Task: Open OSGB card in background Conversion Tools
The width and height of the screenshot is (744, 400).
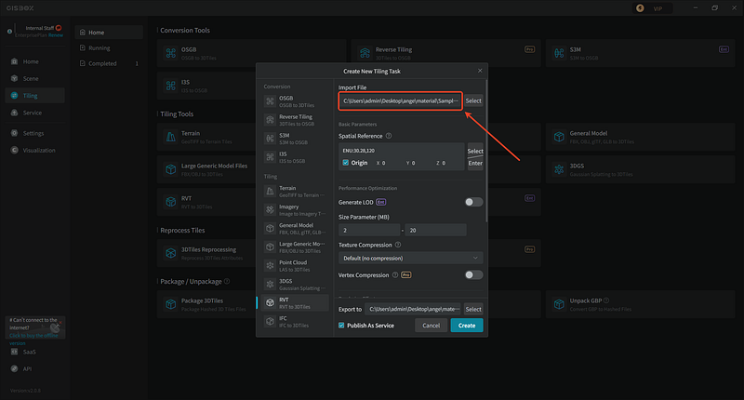Action: [251, 53]
